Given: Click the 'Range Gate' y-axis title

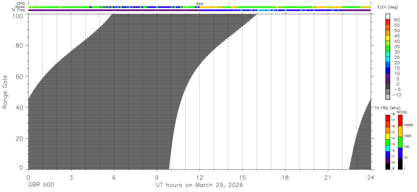Looking at the screenshot, I should 5,92.
